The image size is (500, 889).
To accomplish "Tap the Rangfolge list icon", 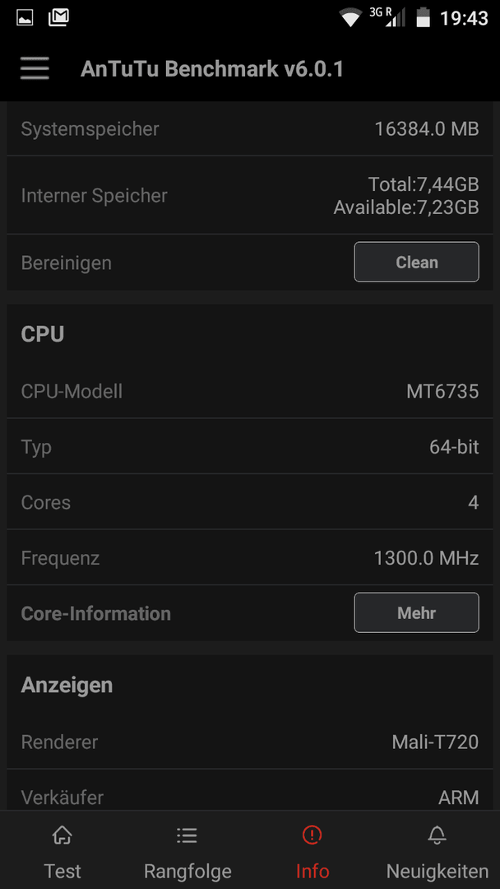I will tap(187, 835).
